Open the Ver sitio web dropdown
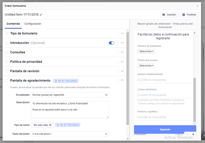205x143 pixels. coord(42,125)
